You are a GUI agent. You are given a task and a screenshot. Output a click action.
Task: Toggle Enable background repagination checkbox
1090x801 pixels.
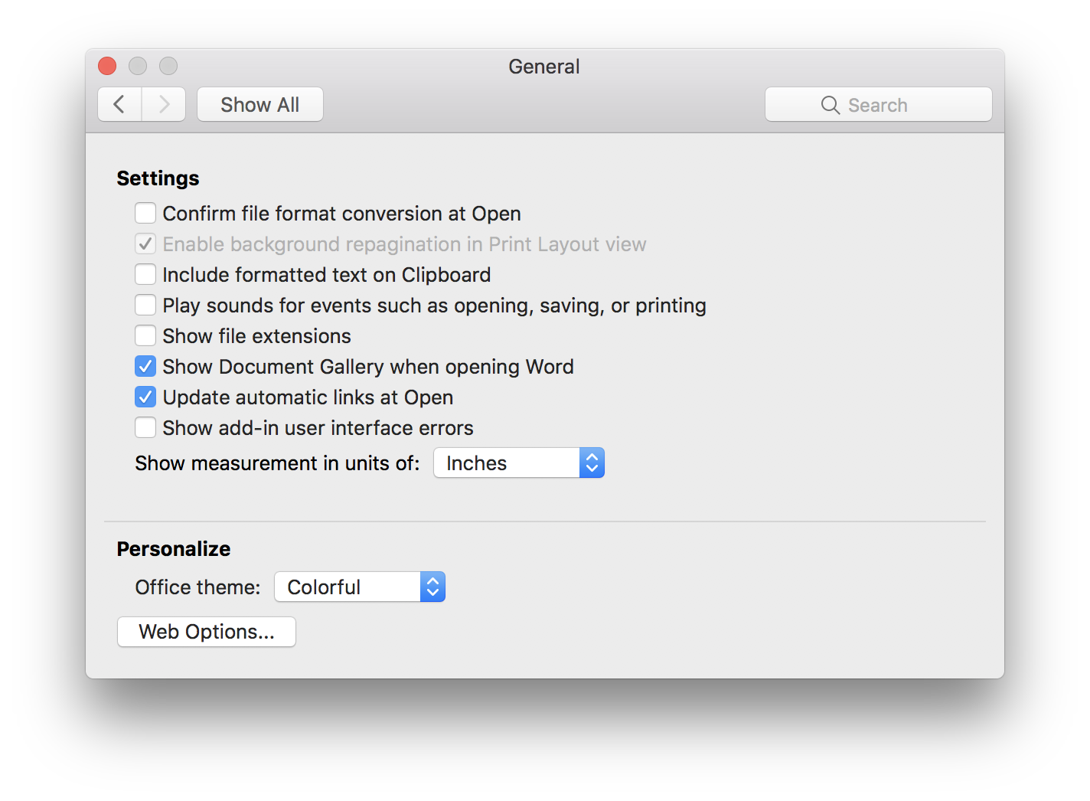(x=145, y=244)
